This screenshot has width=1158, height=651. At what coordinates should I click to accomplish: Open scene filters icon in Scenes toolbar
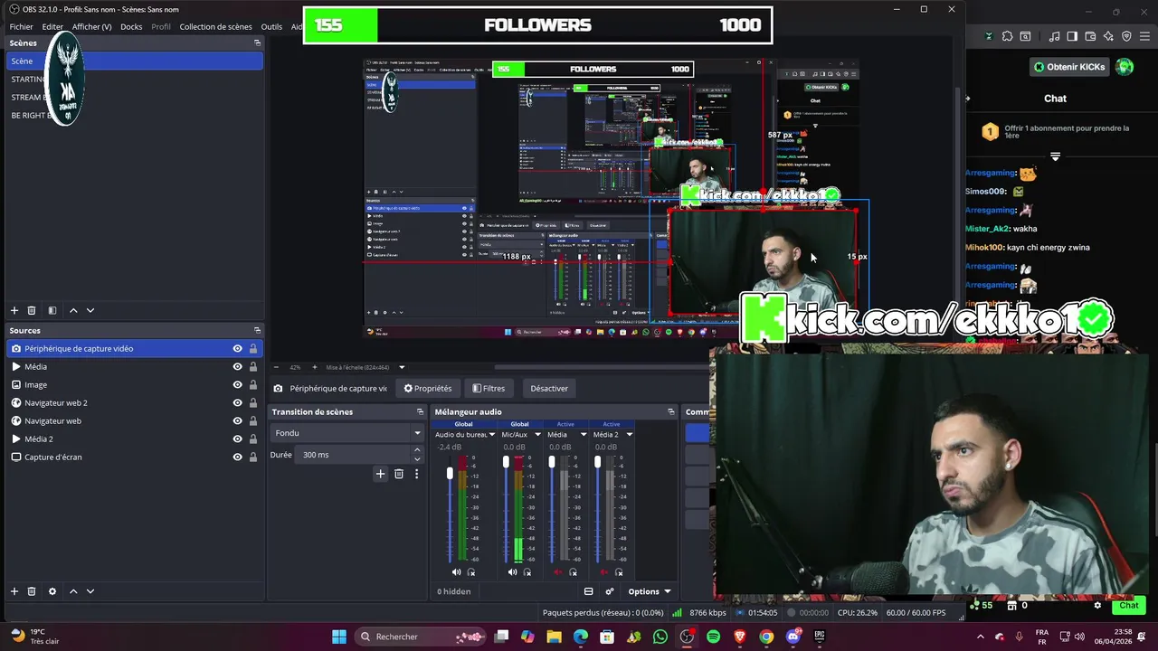pos(52,310)
